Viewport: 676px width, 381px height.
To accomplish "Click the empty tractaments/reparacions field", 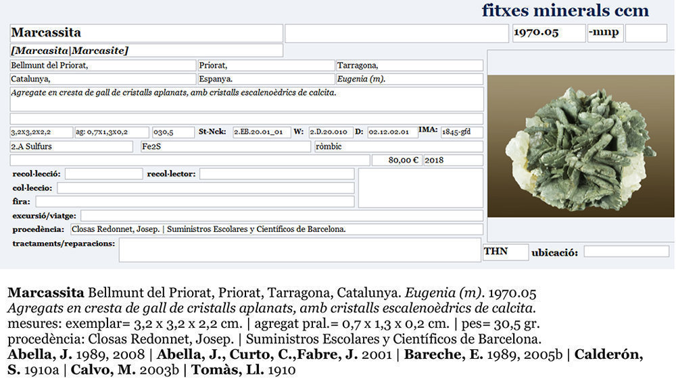I will pos(300,250).
